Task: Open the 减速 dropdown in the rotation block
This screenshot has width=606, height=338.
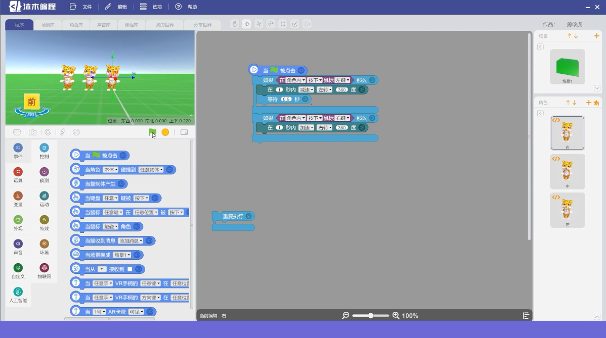Action: tap(306, 90)
